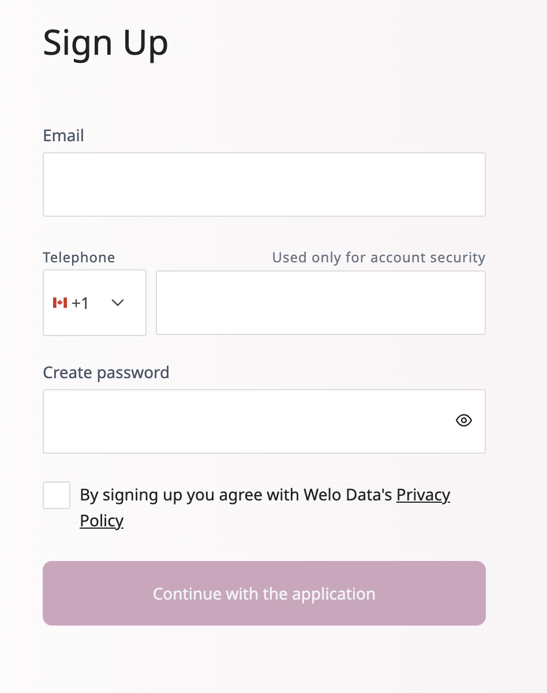The image size is (547, 693).
Task: Tick the privacy agreement checkbox
Action: tap(57, 495)
